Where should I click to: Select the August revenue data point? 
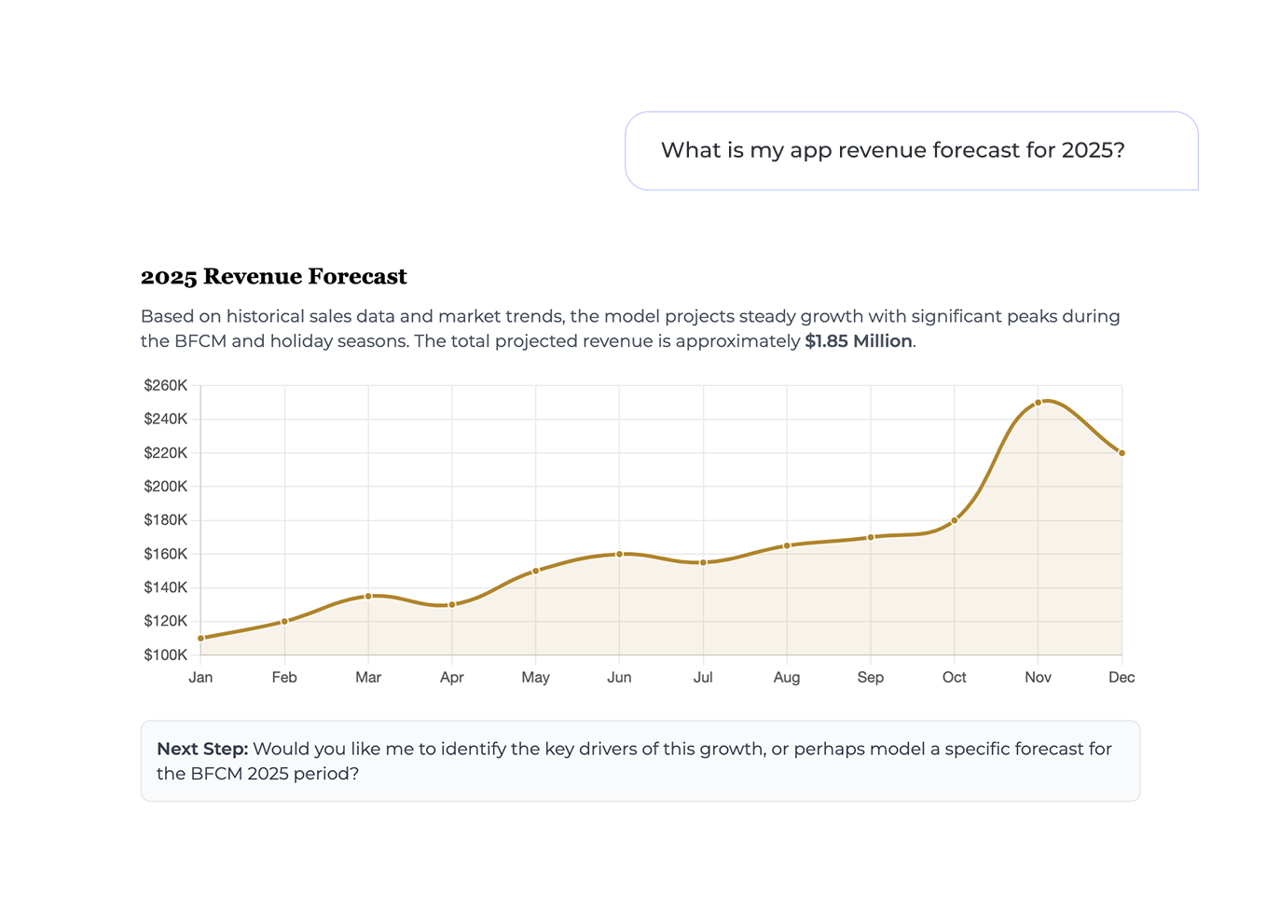(x=787, y=545)
